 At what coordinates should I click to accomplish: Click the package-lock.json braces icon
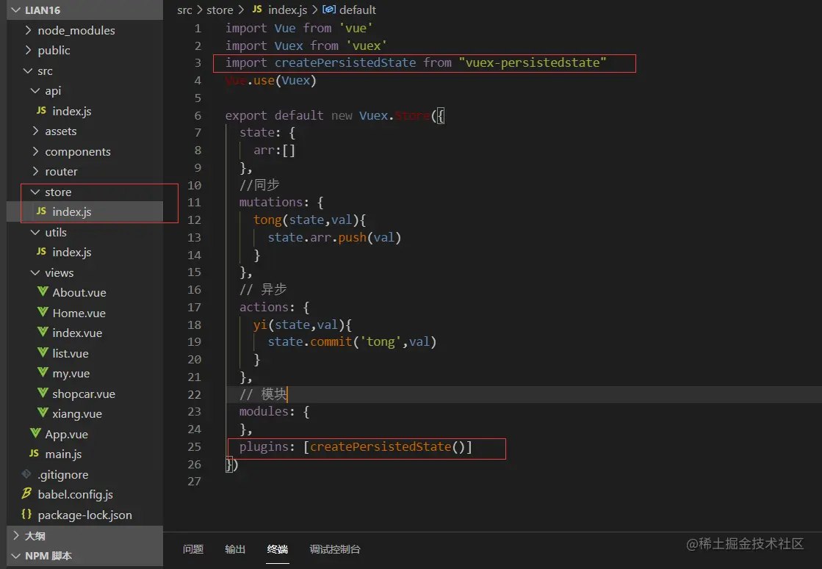pyautogui.click(x=26, y=514)
